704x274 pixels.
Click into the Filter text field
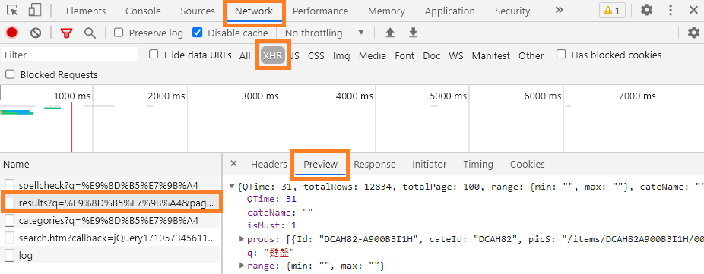71,55
